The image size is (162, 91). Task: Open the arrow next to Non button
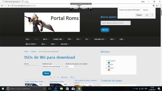[x=152, y=15]
